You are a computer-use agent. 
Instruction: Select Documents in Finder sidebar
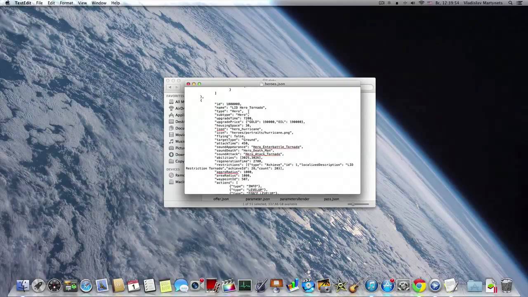coord(177,128)
